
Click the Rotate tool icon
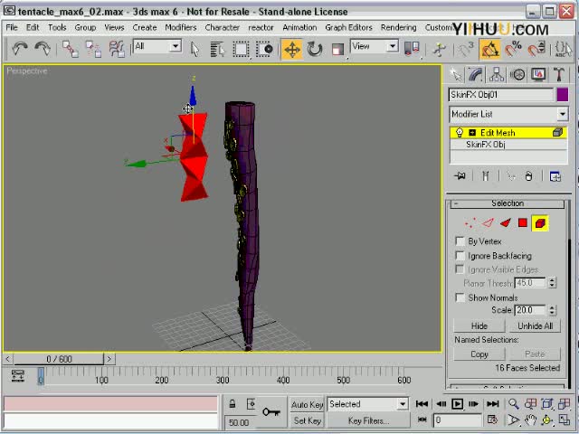pyautogui.click(x=314, y=49)
